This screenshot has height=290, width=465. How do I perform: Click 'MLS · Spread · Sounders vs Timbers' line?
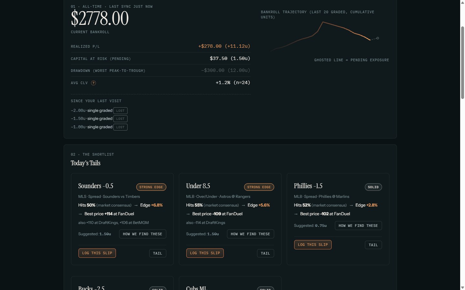point(109,197)
